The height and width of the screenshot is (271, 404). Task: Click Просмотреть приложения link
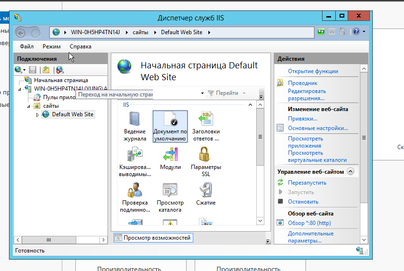[305, 142]
